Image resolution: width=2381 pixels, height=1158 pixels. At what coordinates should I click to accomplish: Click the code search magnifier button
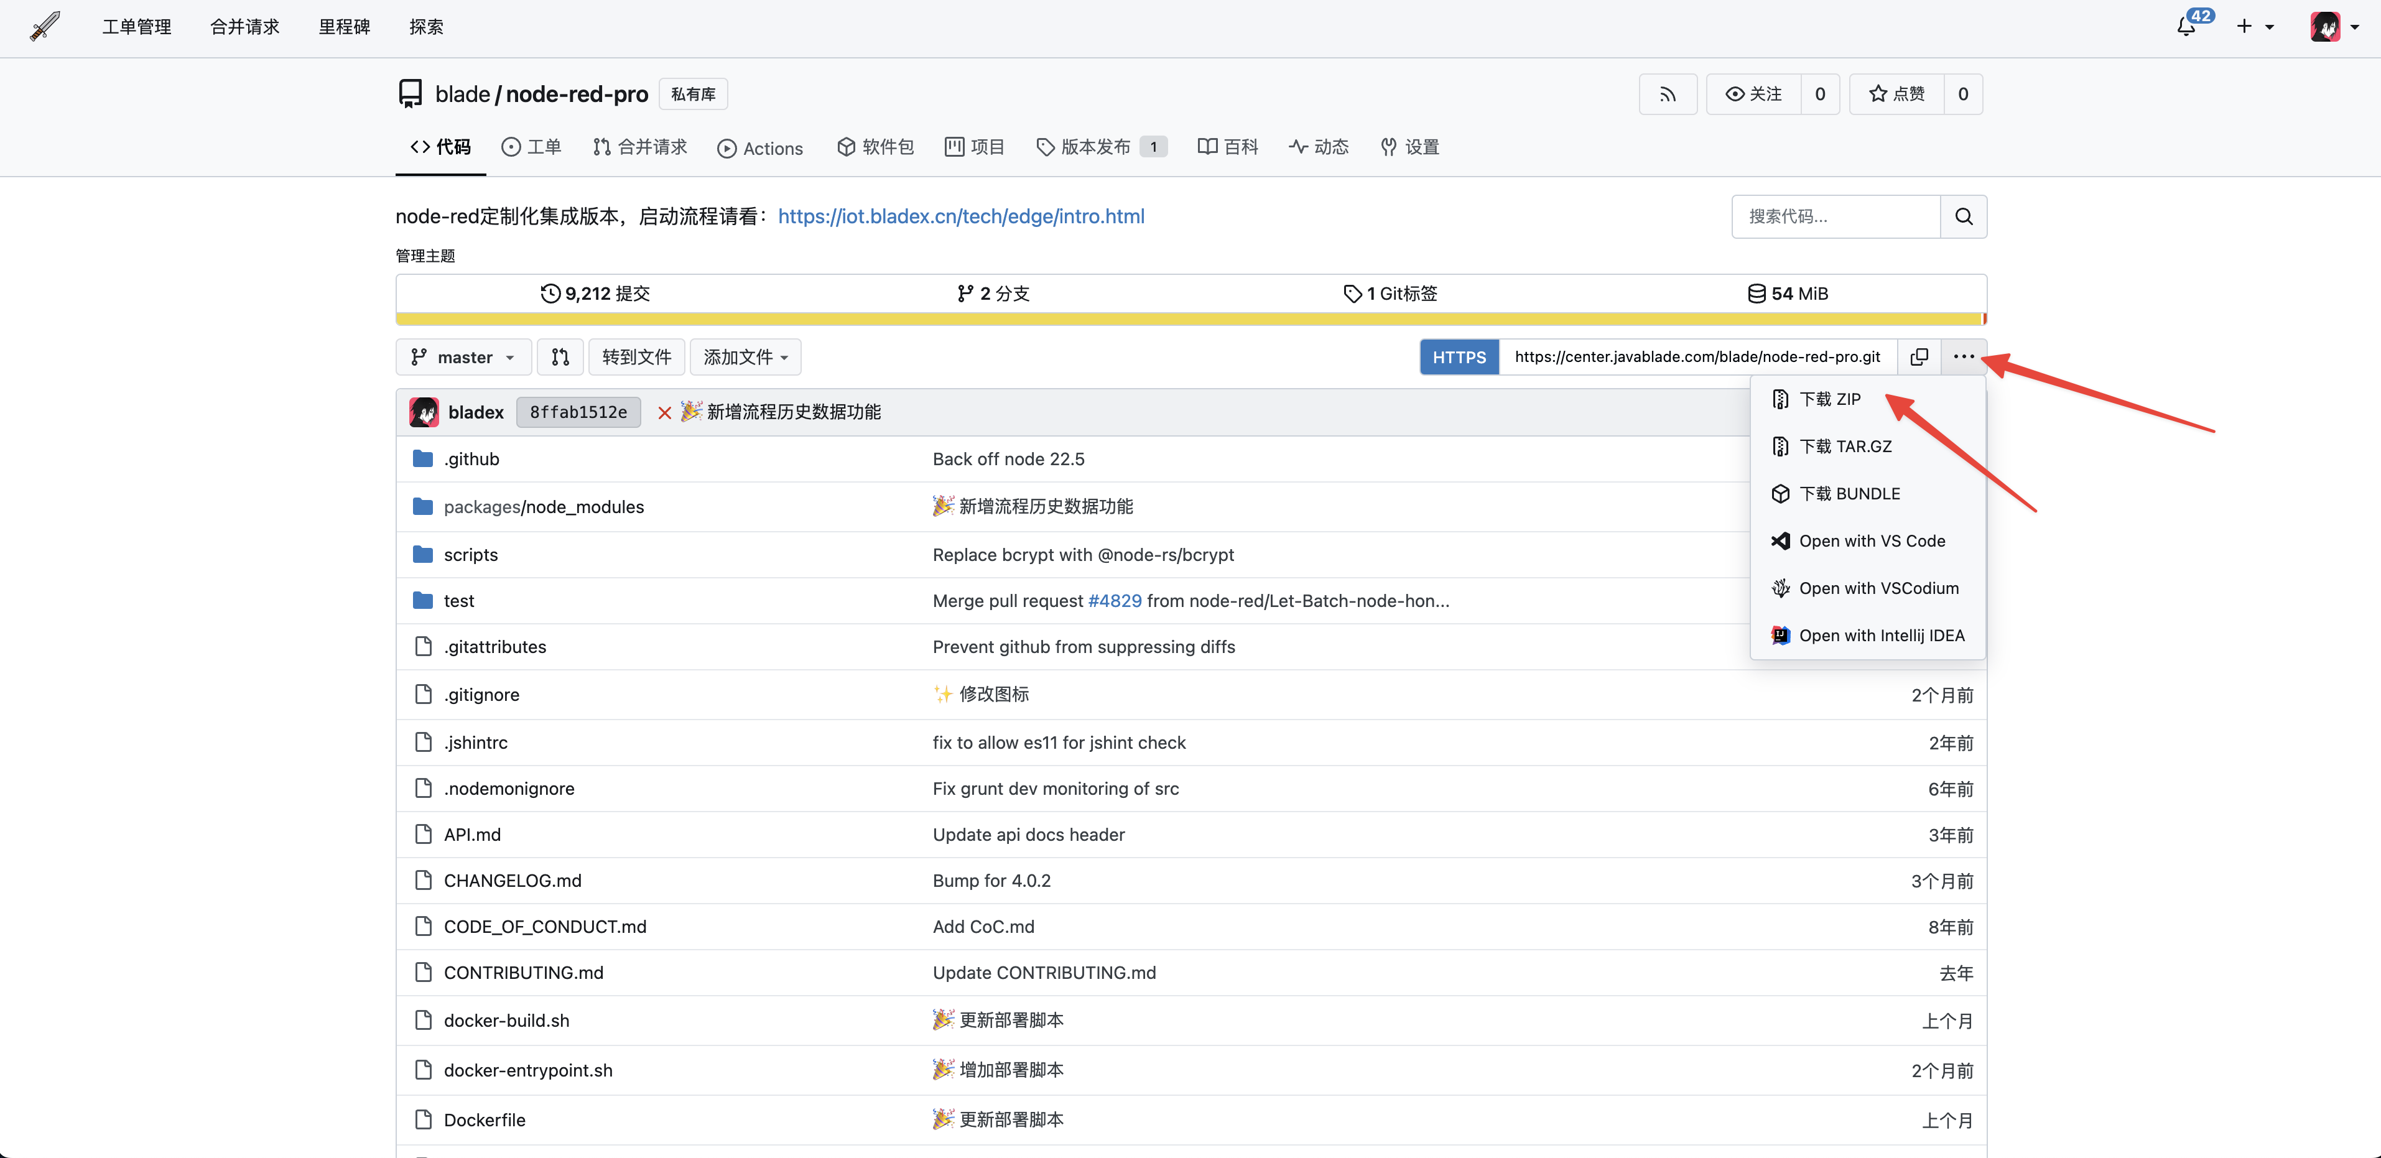1964,216
